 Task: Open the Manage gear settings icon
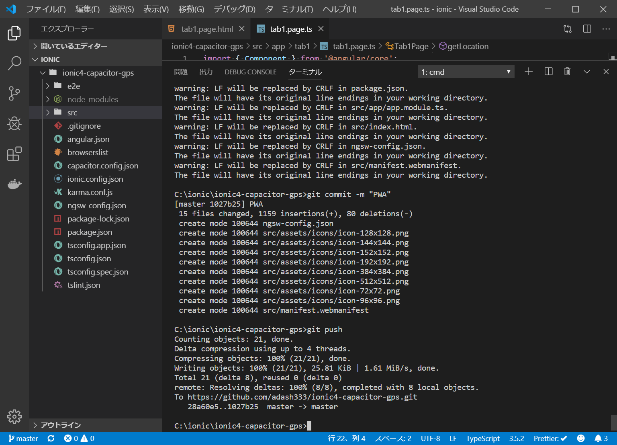tap(14, 416)
